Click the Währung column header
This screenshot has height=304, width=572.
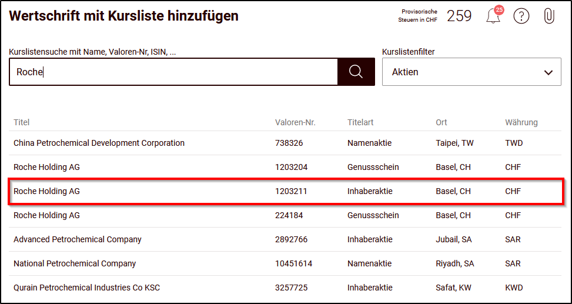pyautogui.click(x=521, y=122)
